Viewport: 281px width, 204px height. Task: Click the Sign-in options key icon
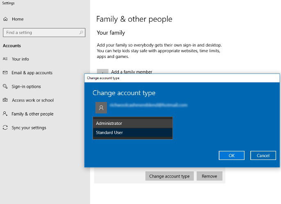click(x=5, y=86)
